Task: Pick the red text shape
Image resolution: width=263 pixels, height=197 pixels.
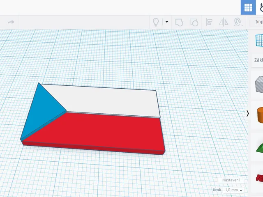Action: (259, 178)
